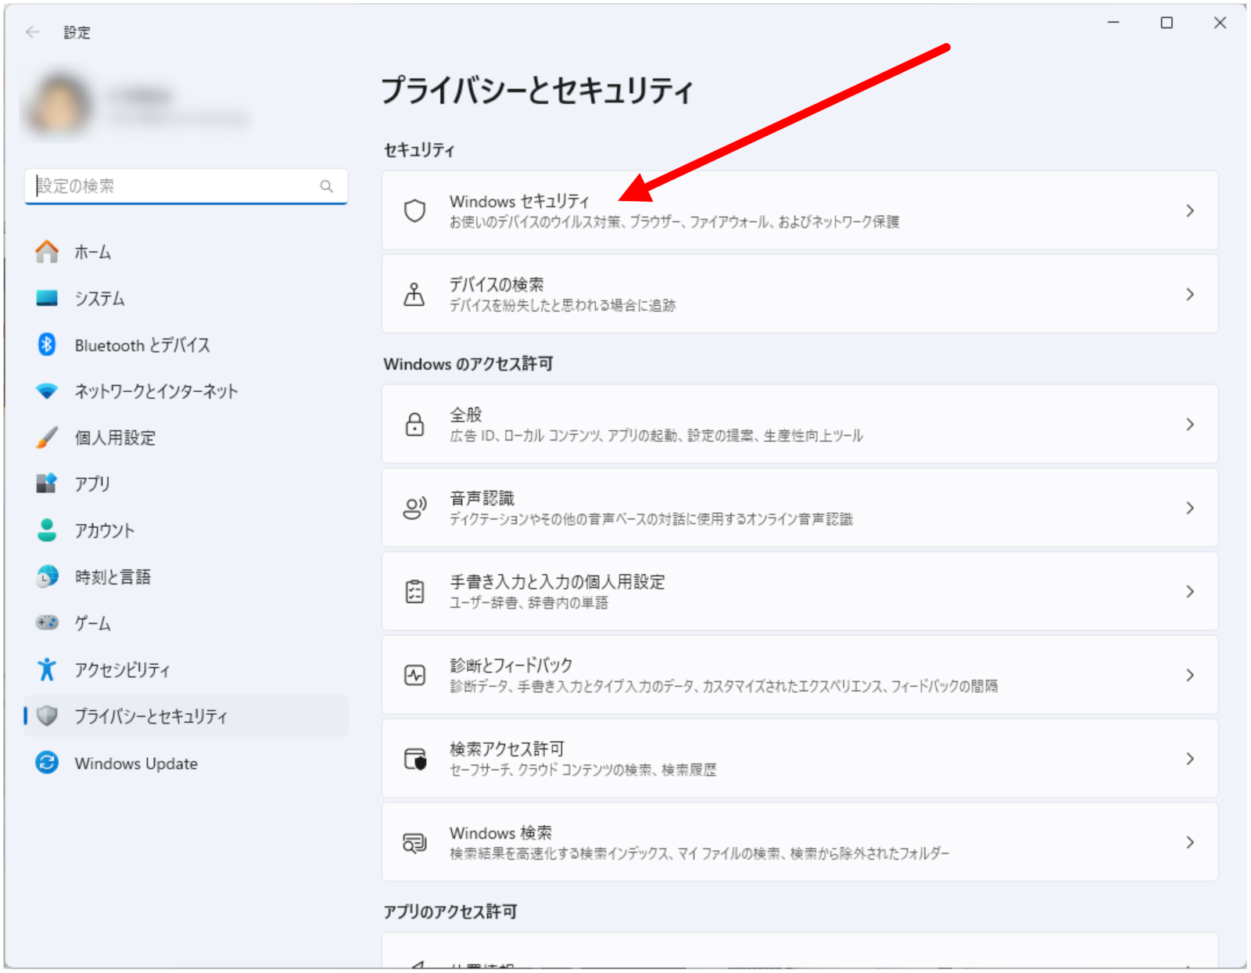Select Bluetooth とデバイス in sidebar
The height and width of the screenshot is (973, 1251).
click(142, 345)
